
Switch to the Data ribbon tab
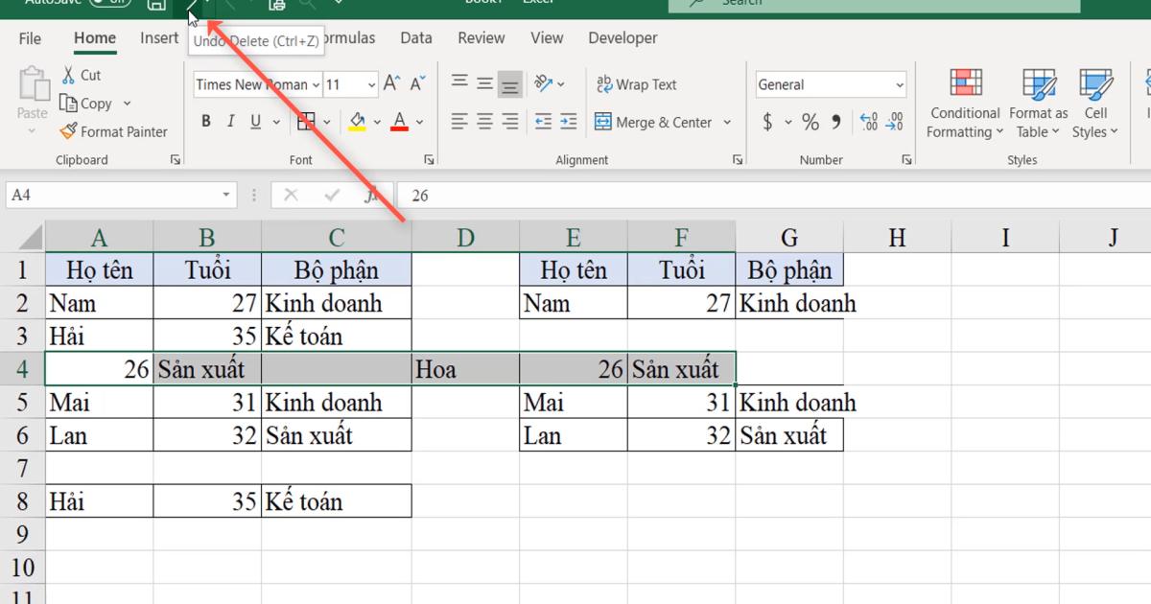415,38
